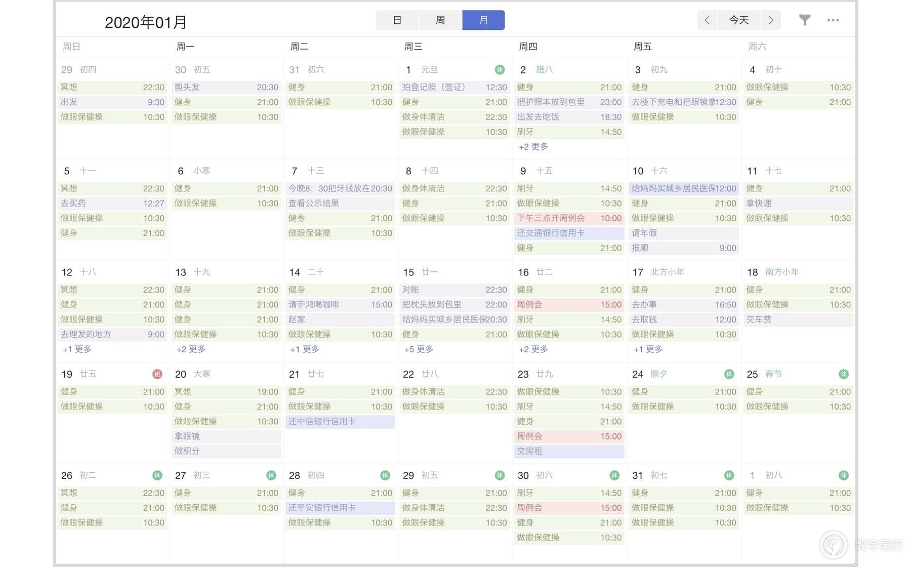Viewport: 911px width, 567px height.
Task: Go to previous month using left arrow
Action: [707, 20]
